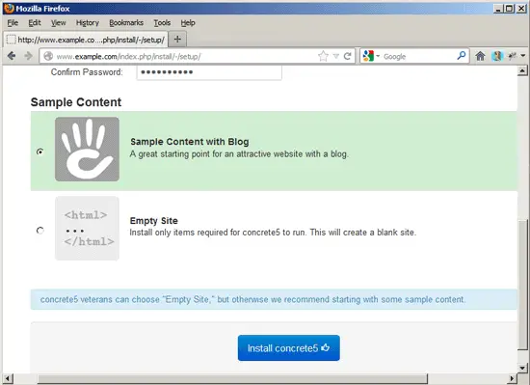The height and width of the screenshot is (385, 530).
Task: Open the Edit menu
Action: (x=35, y=22)
